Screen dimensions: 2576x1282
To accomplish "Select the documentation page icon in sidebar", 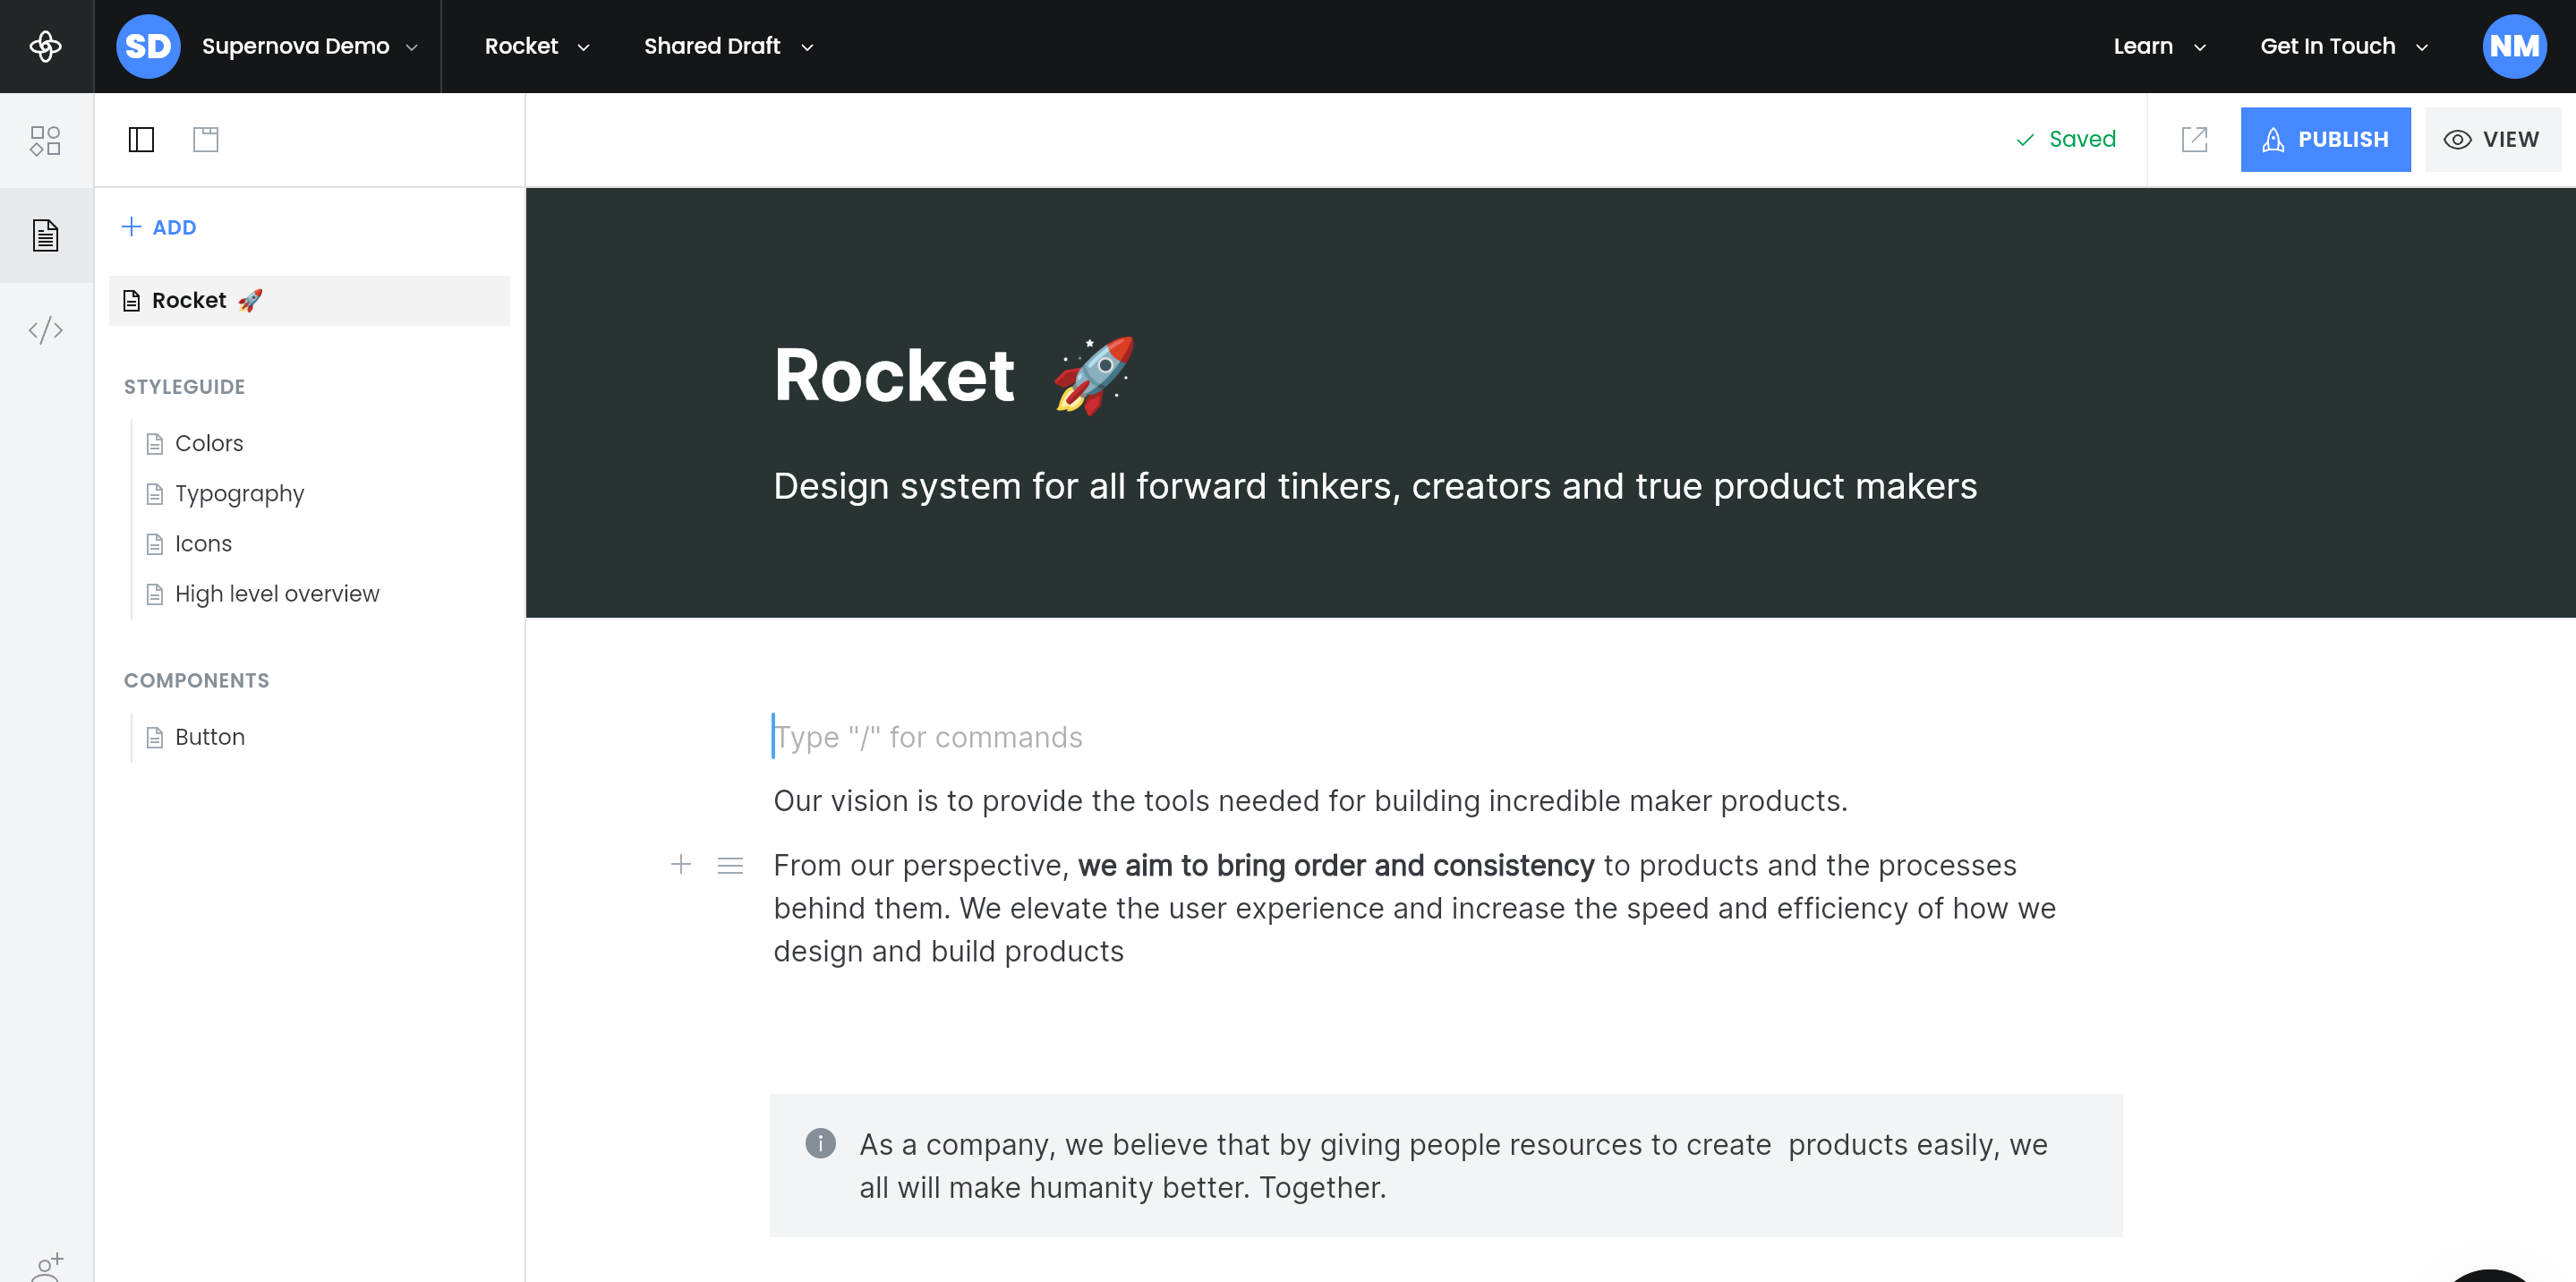I will coord(46,236).
